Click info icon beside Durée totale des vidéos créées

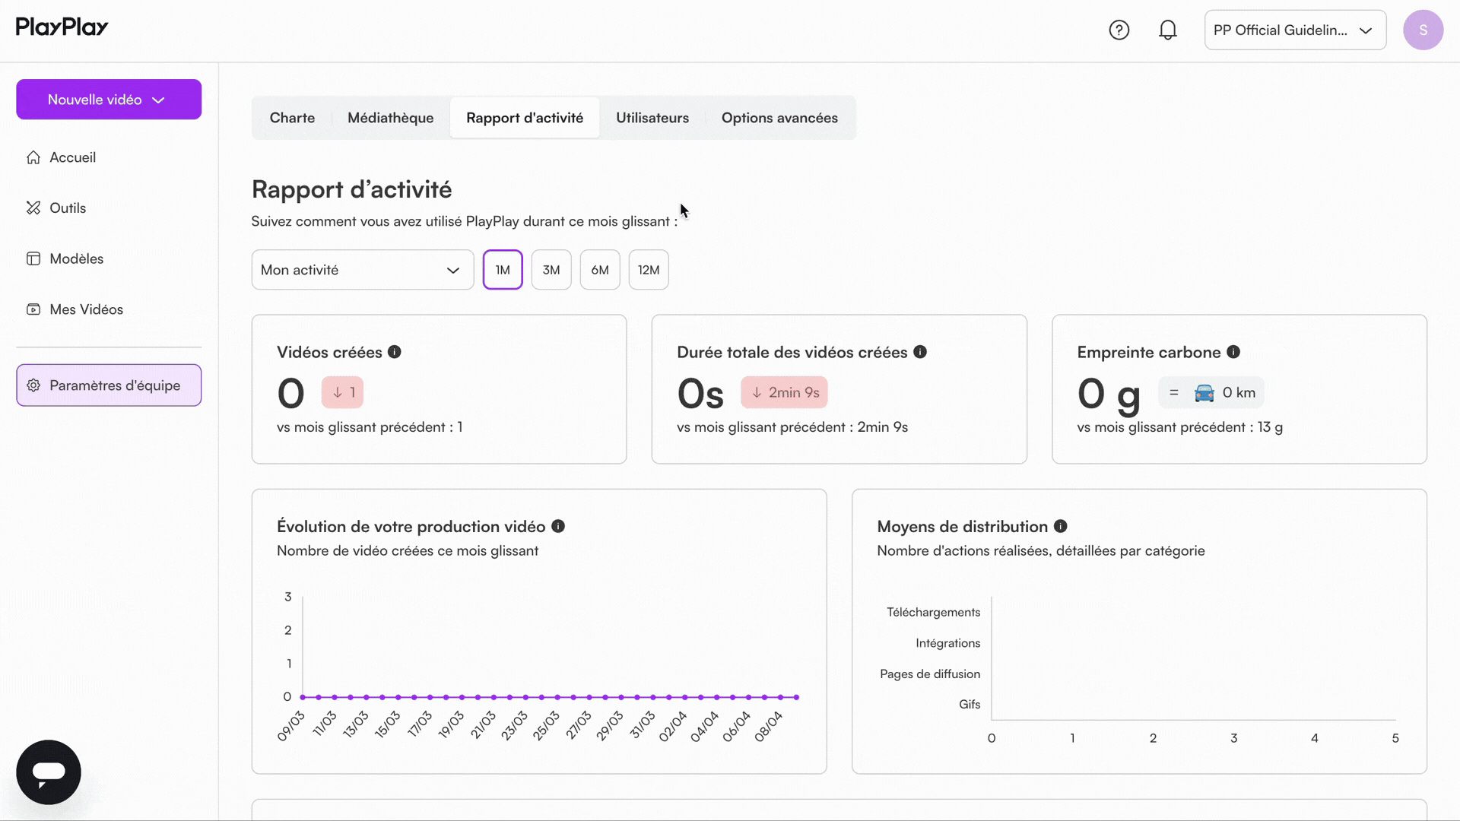pos(920,352)
